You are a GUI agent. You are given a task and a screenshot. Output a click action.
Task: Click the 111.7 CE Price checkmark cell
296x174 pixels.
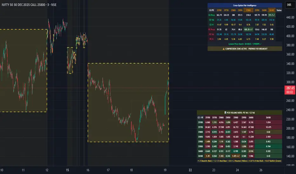click(x=272, y=15)
